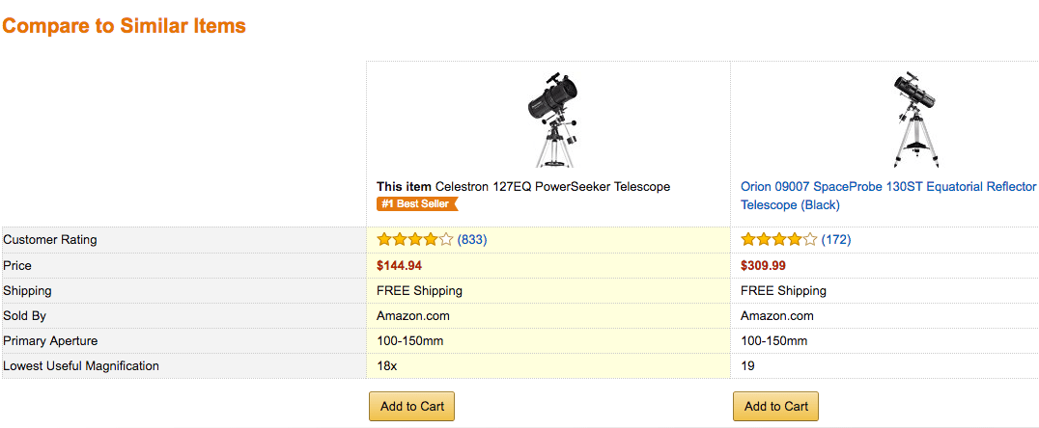
Task: Click the Customer Rating row label
Action: tap(50, 240)
